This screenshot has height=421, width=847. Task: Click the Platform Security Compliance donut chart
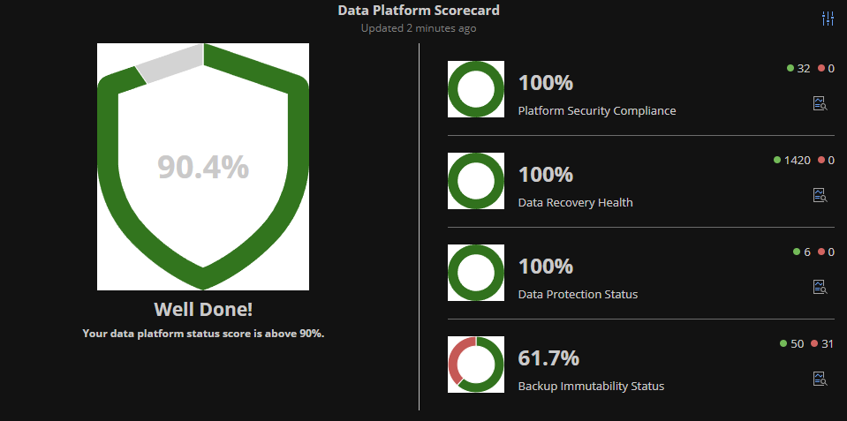pos(476,89)
